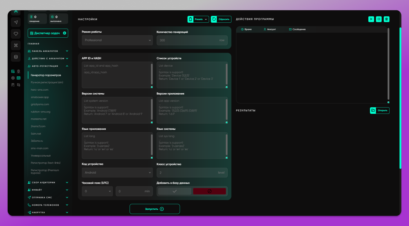Open Диспетчер задач task manager
The image size is (409, 226).
pos(48,33)
